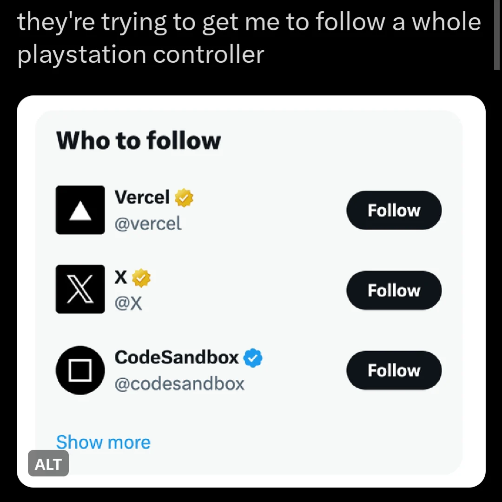Image resolution: width=502 pixels, height=502 pixels.
Task: Follow the CodeSandbox account
Action: (x=394, y=370)
